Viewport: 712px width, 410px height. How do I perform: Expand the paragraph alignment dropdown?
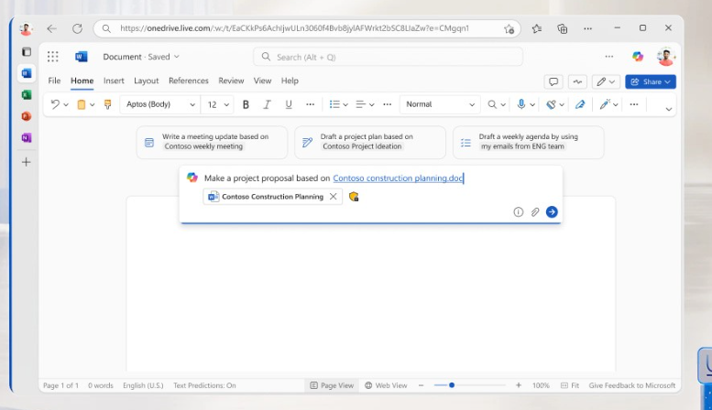point(371,104)
